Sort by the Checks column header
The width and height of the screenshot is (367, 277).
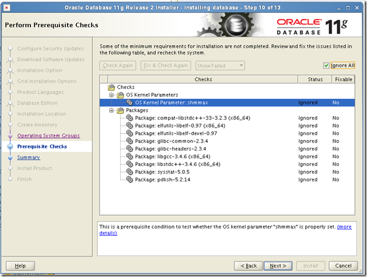click(203, 80)
